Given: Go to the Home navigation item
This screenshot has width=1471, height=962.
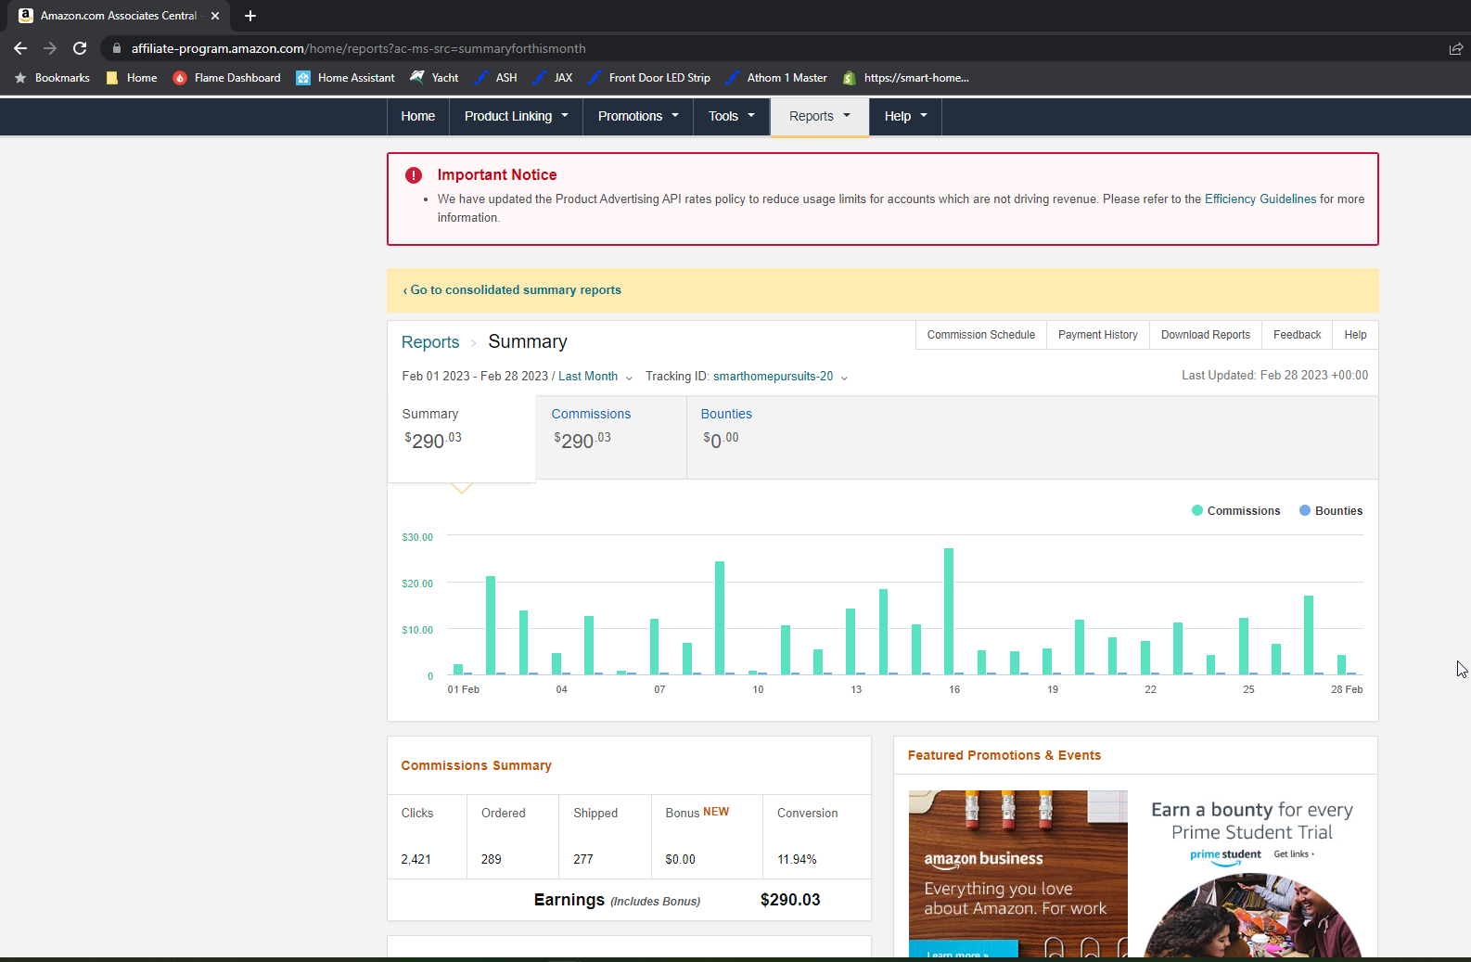Looking at the screenshot, I should [418, 116].
